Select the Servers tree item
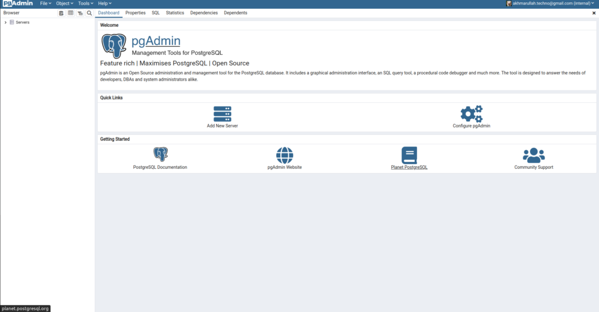The width and height of the screenshot is (599, 312). pyautogui.click(x=23, y=23)
